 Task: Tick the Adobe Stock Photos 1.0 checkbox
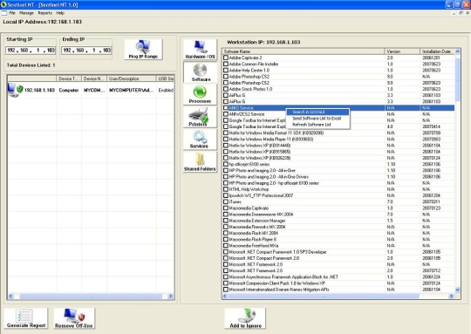pyautogui.click(x=226, y=89)
